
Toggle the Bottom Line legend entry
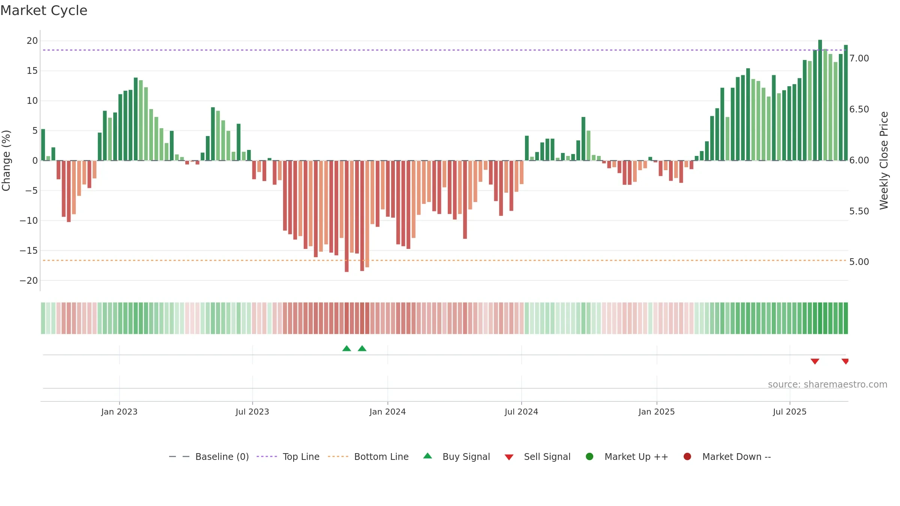pyautogui.click(x=368, y=457)
